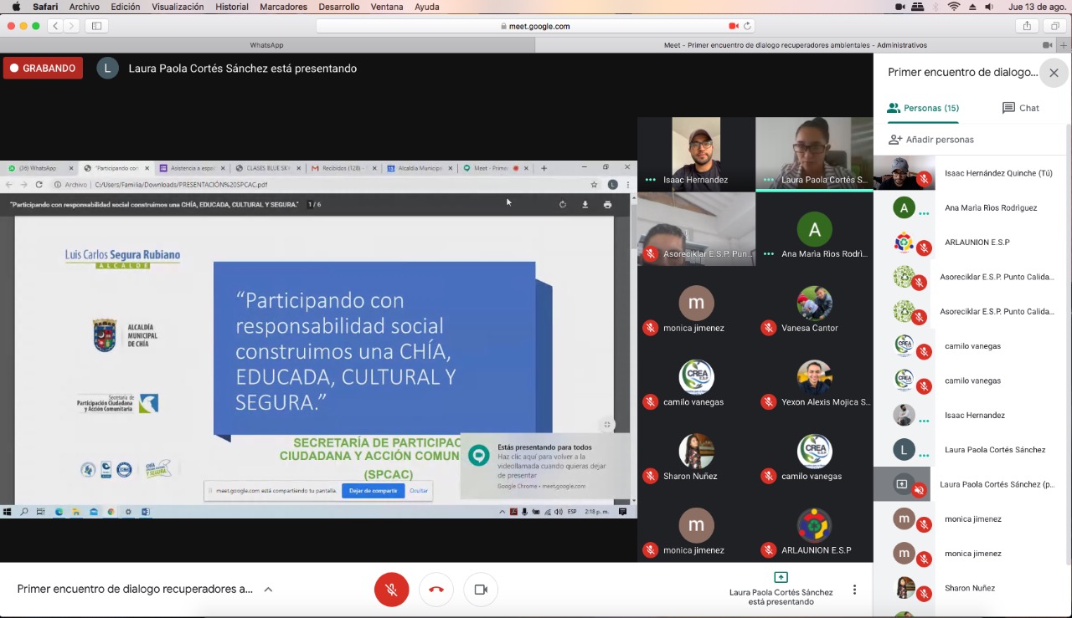Click the date in the menu bar
Screen dimensions: 1072x618
click(x=1037, y=7)
